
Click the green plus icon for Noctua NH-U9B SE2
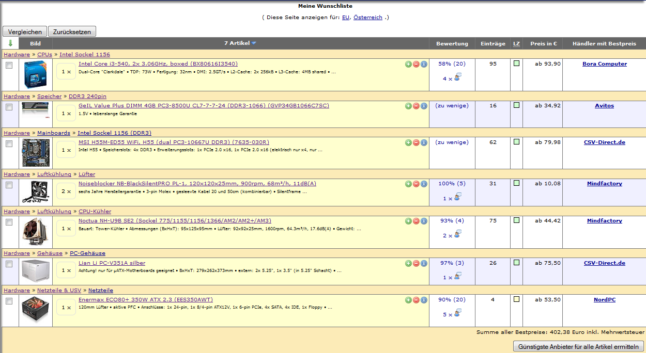coord(408,221)
